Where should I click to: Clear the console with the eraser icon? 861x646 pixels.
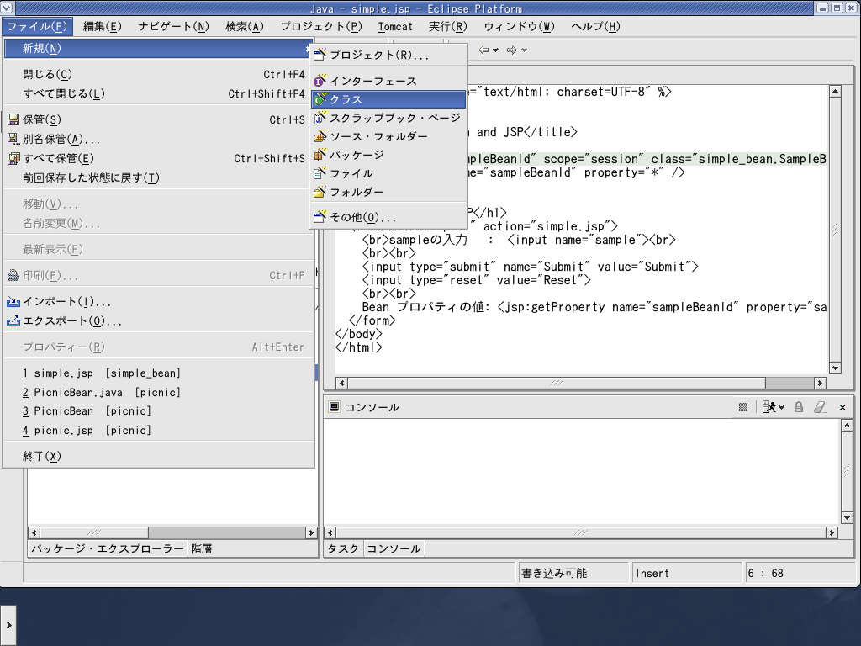coord(820,407)
